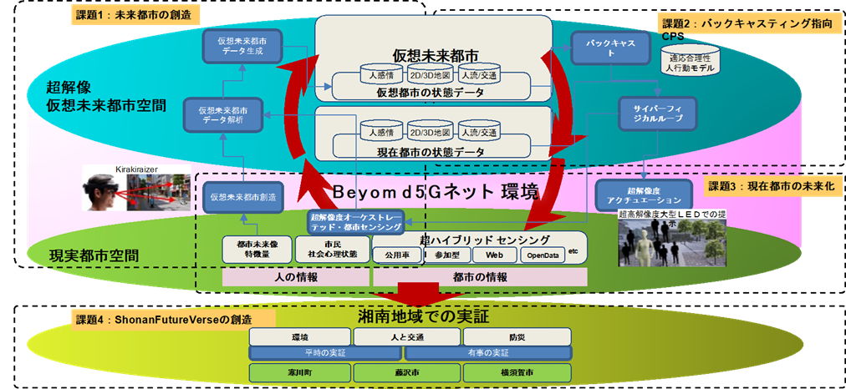Click the 人と交通 box
This screenshot has width=846, height=389.
[405, 337]
